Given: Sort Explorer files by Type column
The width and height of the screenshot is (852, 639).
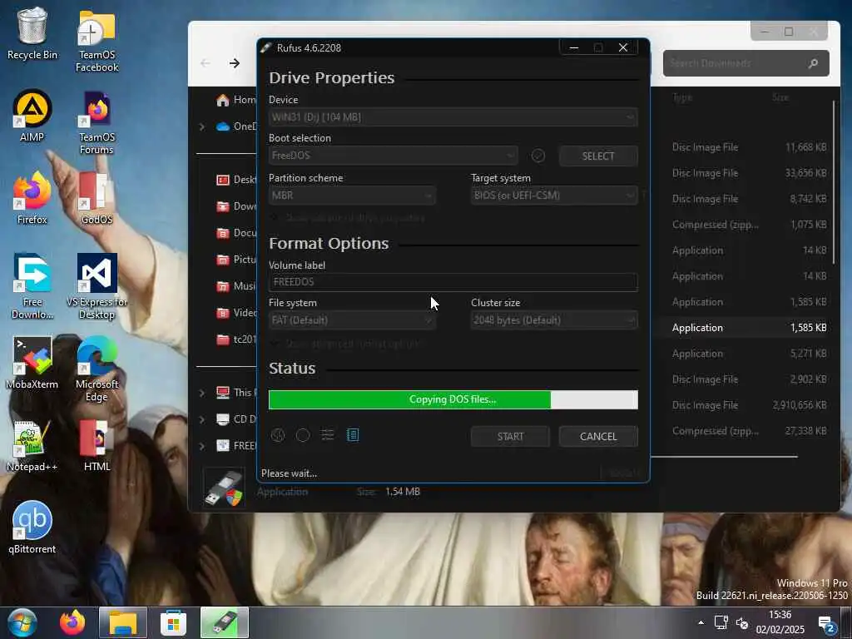Looking at the screenshot, I should [x=682, y=98].
